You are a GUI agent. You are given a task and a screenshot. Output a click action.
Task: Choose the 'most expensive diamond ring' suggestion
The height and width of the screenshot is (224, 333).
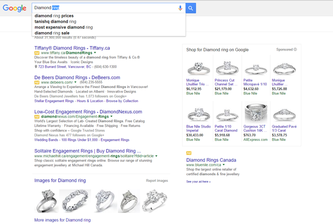[x=63, y=27]
